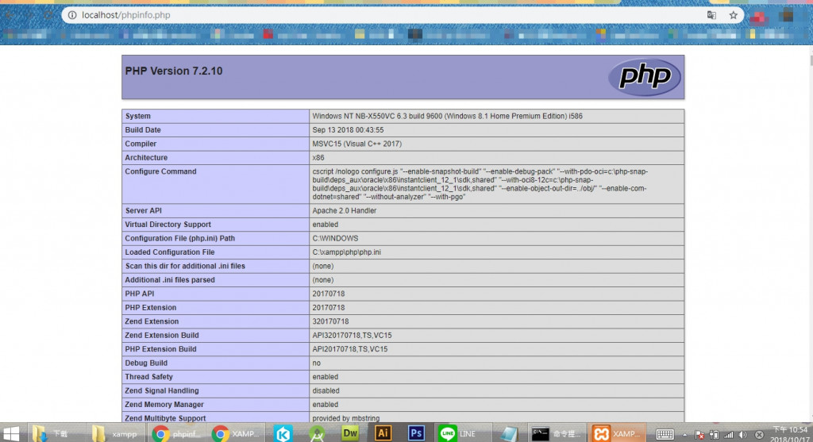
Task: Click the 'Debug Build' row label
Action: pyautogui.click(x=146, y=363)
